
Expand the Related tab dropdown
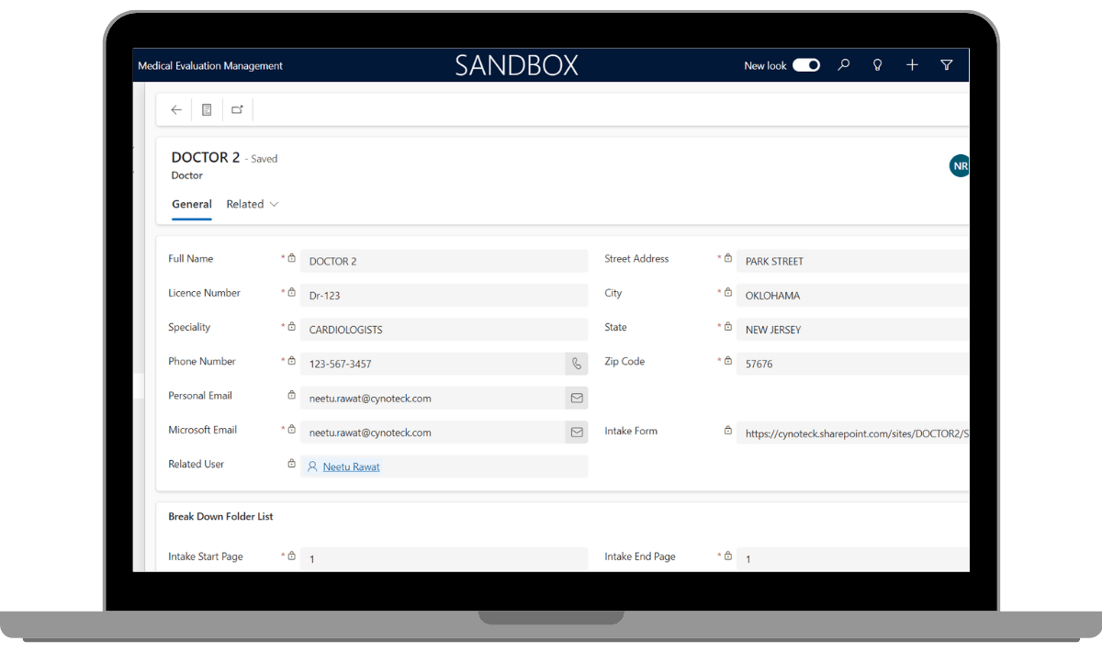253,204
